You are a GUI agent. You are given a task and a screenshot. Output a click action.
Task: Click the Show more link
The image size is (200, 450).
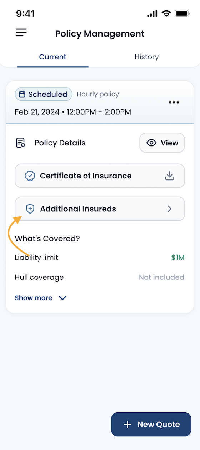click(x=34, y=298)
